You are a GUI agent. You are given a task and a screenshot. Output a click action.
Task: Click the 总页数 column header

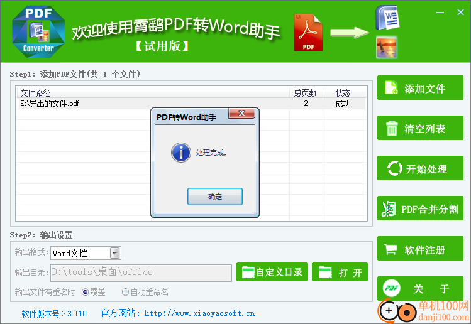(x=305, y=93)
